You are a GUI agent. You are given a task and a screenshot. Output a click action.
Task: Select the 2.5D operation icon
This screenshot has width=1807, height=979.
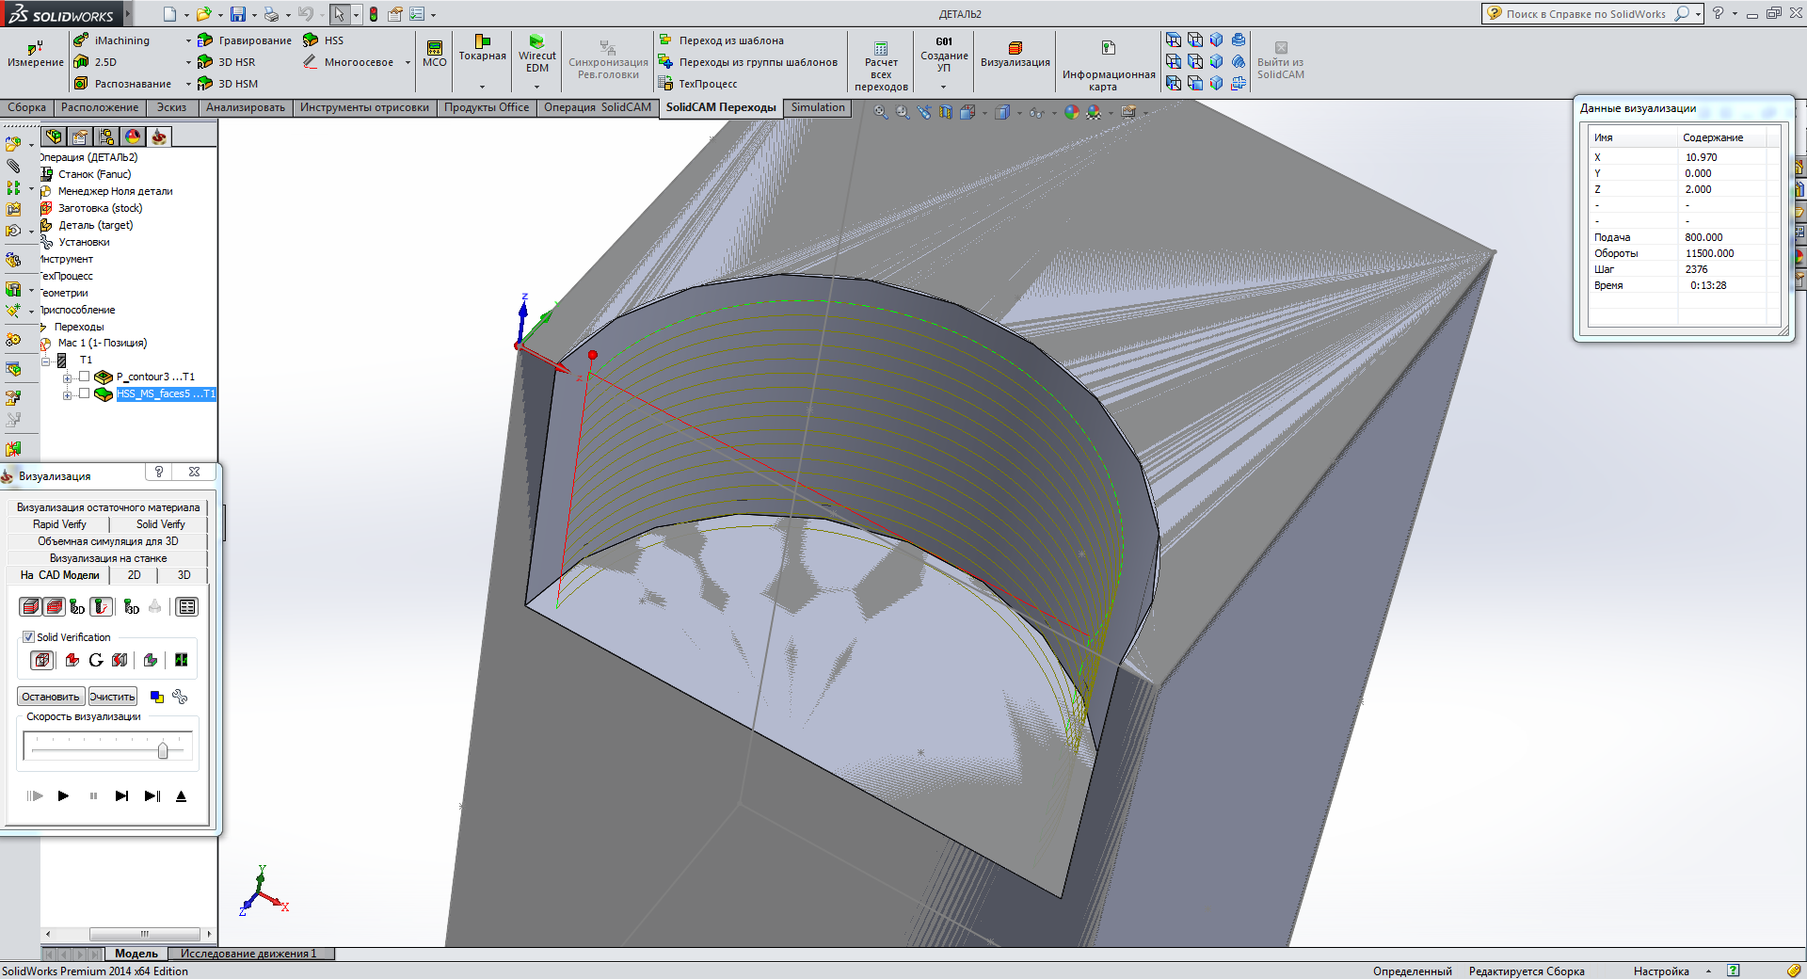(81, 62)
